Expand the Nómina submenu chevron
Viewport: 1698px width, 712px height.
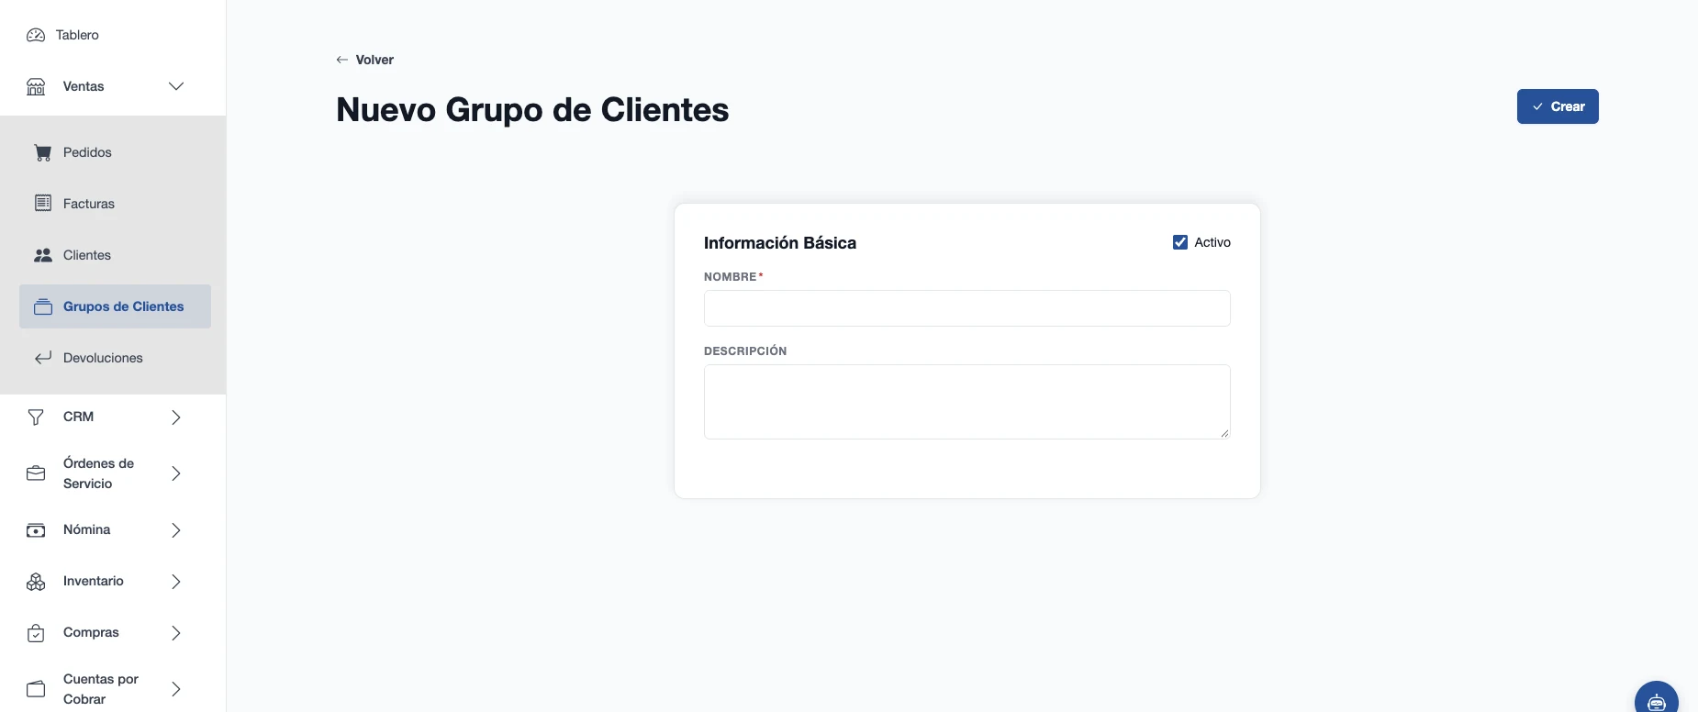176,530
